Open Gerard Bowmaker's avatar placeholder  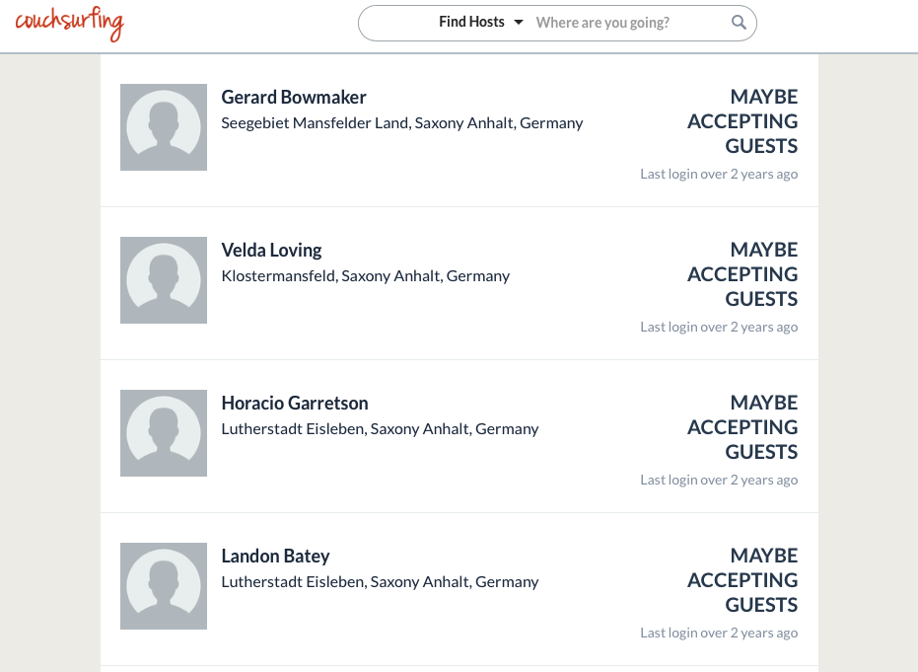[164, 127]
